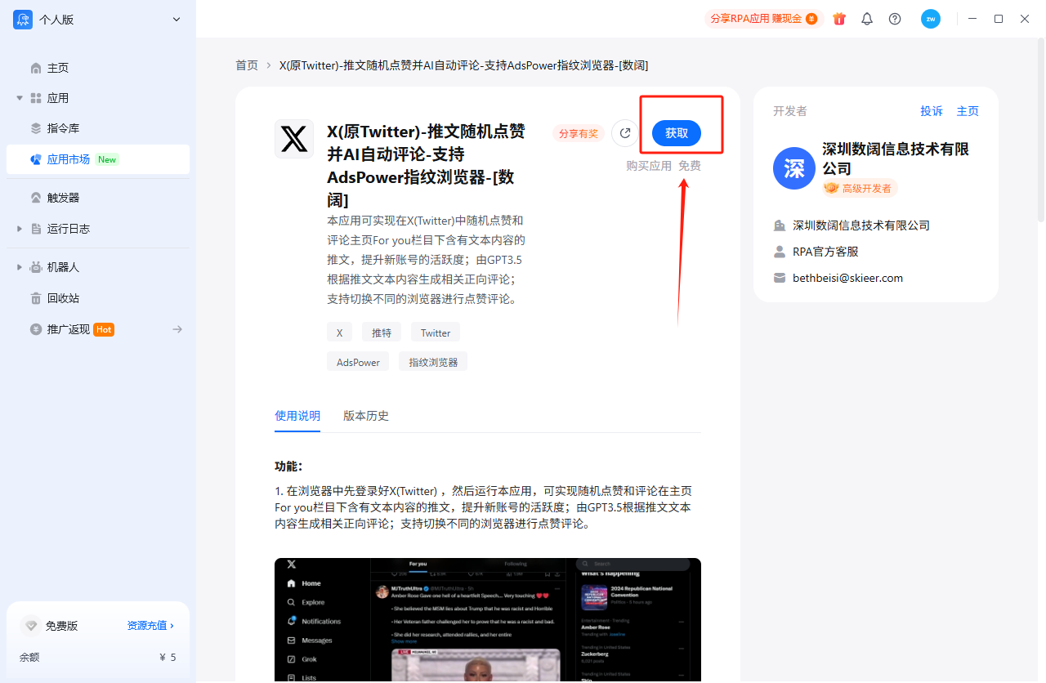1046x683 pixels.
Task: Click the person icon beside RPA官方客服
Action: click(x=780, y=252)
